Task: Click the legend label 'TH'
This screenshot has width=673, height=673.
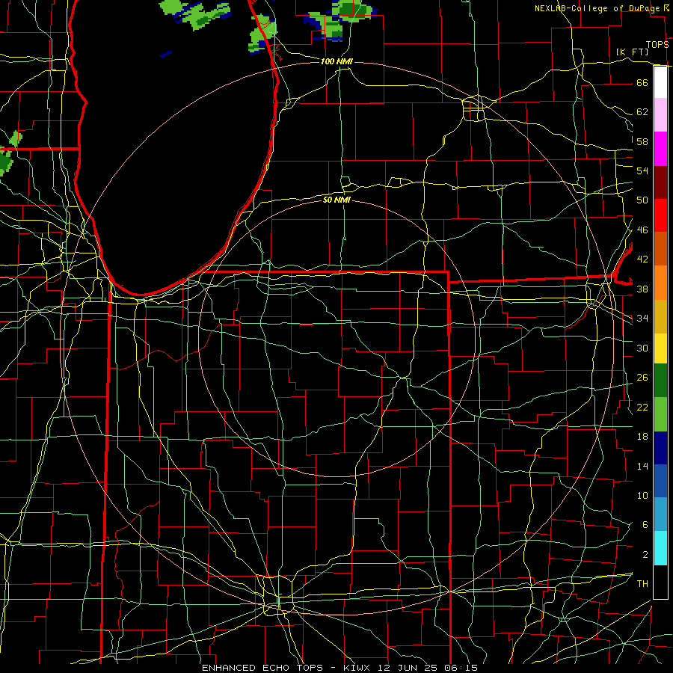Action: click(x=642, y=584)
